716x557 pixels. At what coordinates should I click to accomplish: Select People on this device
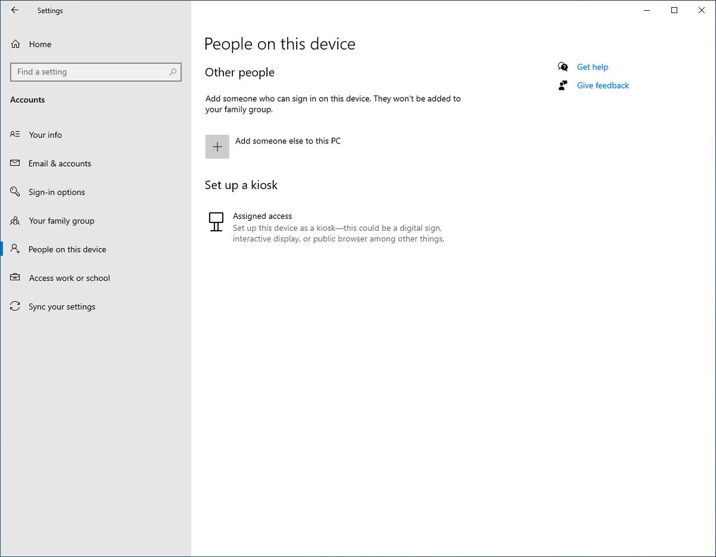click(96, 249)
